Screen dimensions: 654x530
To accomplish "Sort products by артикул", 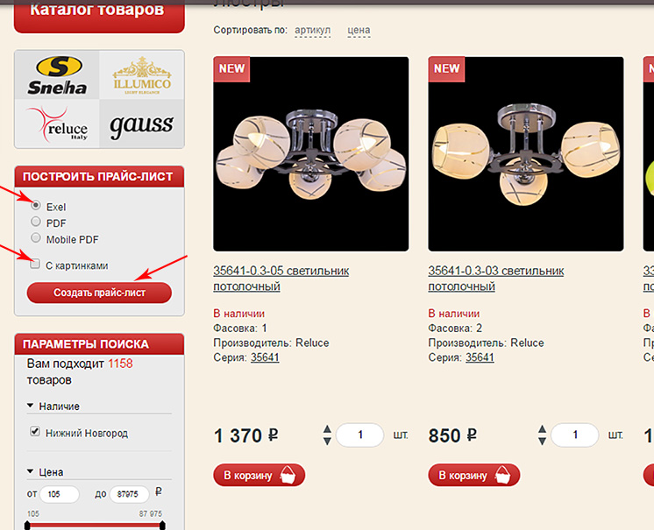I will (312, 31).
